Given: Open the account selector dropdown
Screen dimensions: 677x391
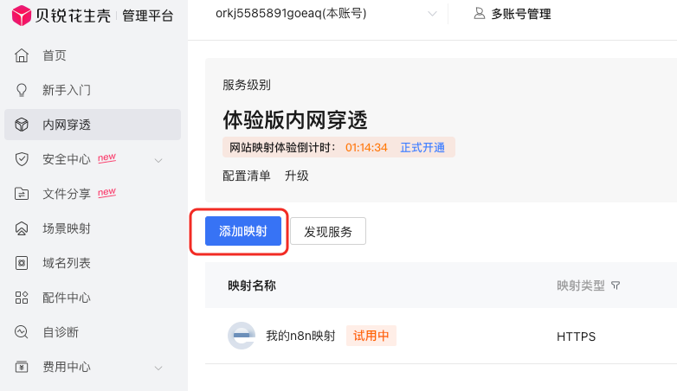Looking at the screenshot, I should click(x=326, y=14).
